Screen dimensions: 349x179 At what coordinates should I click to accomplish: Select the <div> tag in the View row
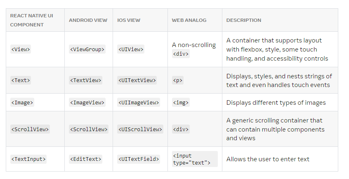pyautogui.click(x=181, y=54)
